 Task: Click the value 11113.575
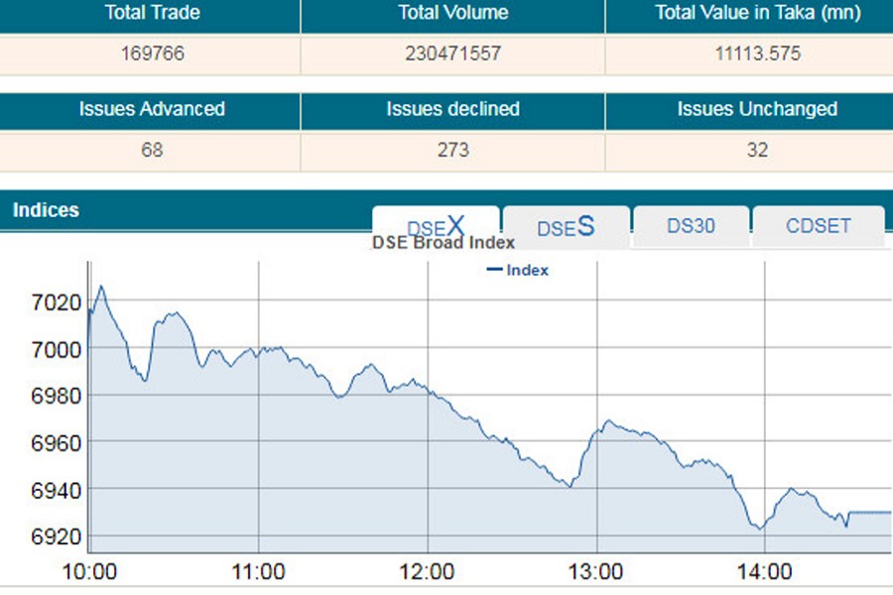758,54
